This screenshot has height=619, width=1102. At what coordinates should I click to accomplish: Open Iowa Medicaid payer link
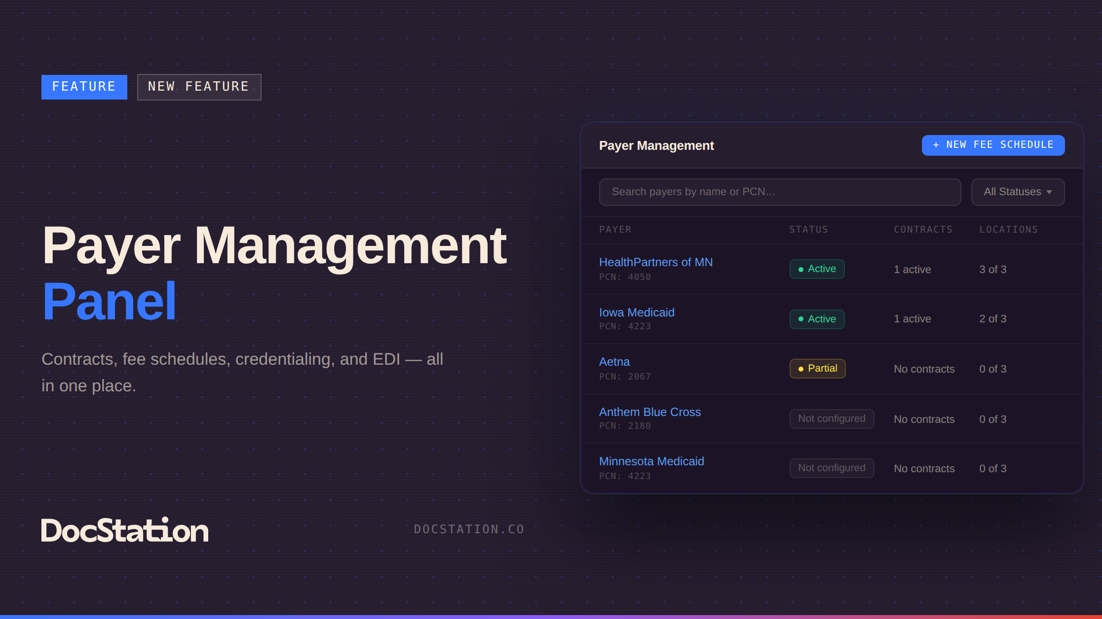637,312
